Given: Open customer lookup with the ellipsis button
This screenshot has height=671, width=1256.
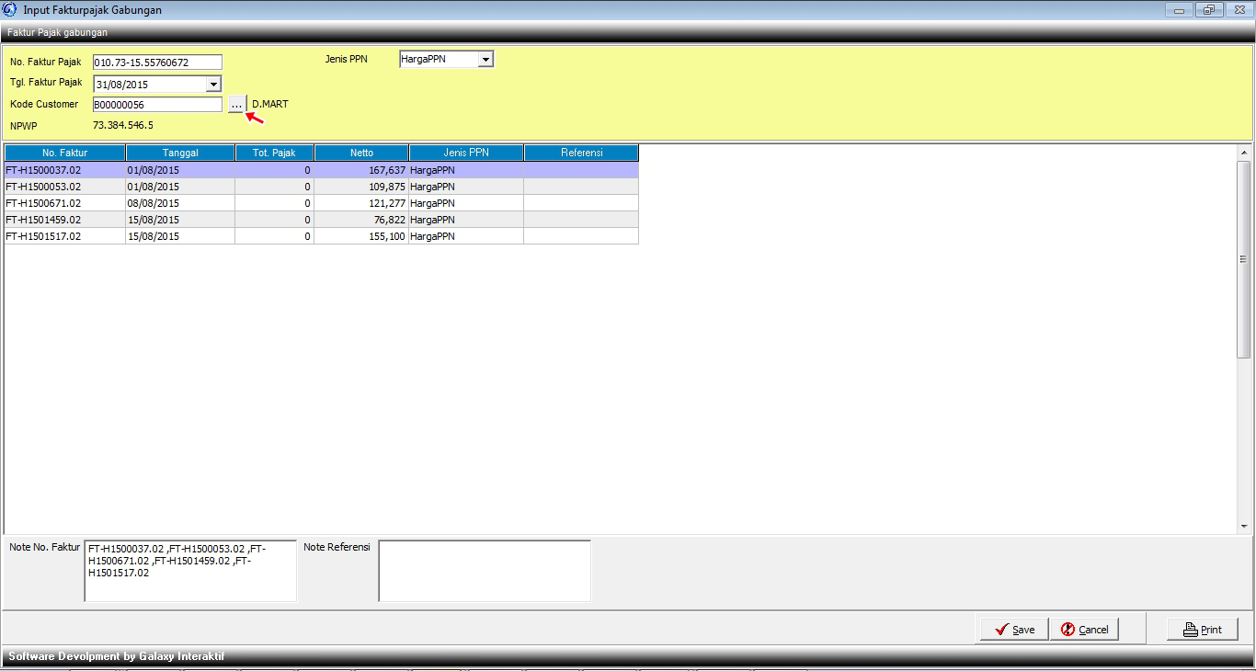Looking at the screenshot, I should click(237, 105).
